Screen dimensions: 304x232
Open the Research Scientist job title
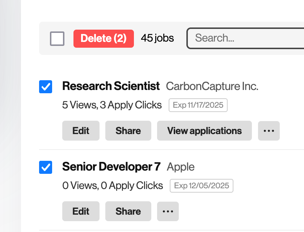point(111,86)
